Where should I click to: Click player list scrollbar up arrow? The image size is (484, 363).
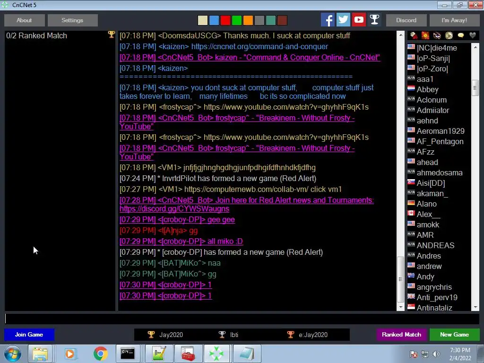pyautogui.click(x=475, y=47)
